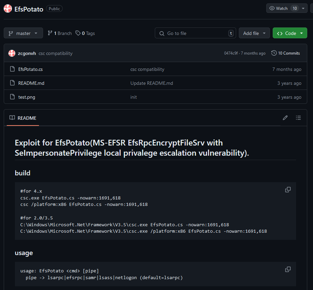Click the pipe options line with default=lsarpc
The width and height of the screenshot is (313, 290).
[104, 277]
